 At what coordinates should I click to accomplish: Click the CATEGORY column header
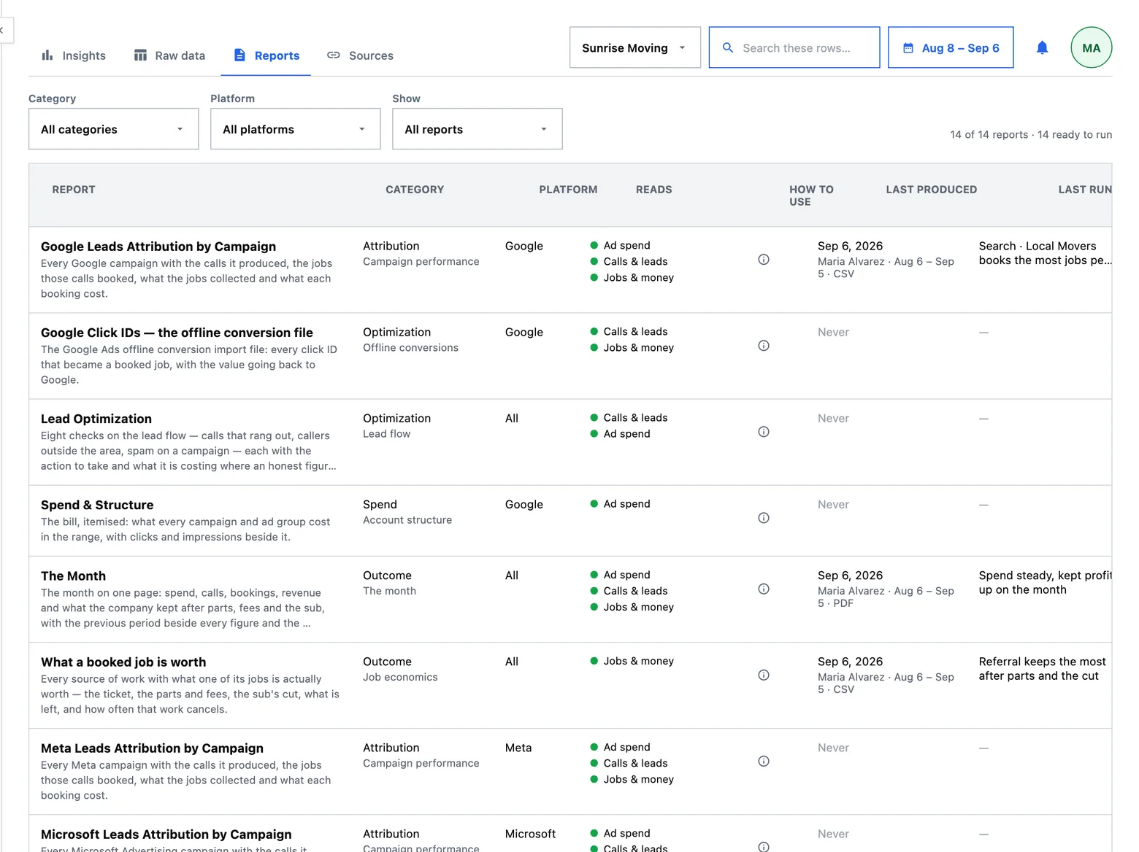[x=415, y=190]
